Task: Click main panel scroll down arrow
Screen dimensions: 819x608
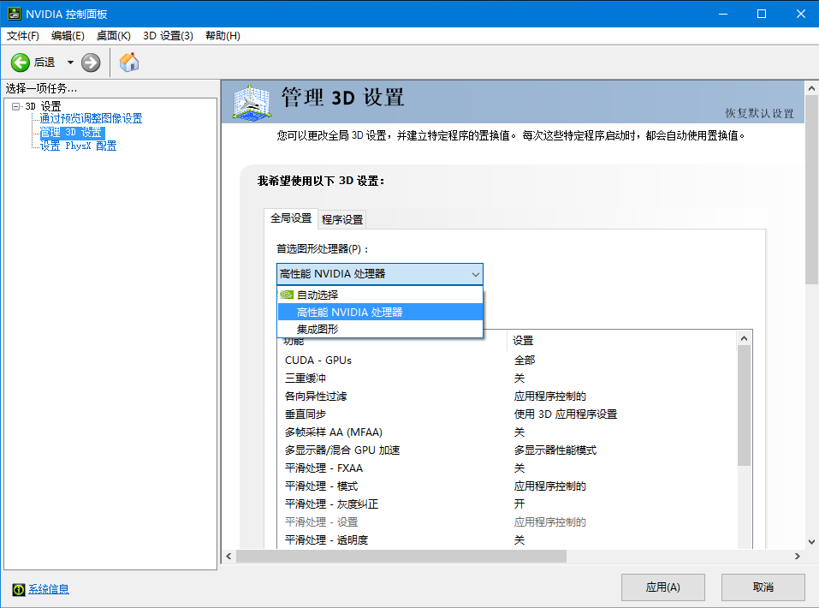Action: [811, 542]
